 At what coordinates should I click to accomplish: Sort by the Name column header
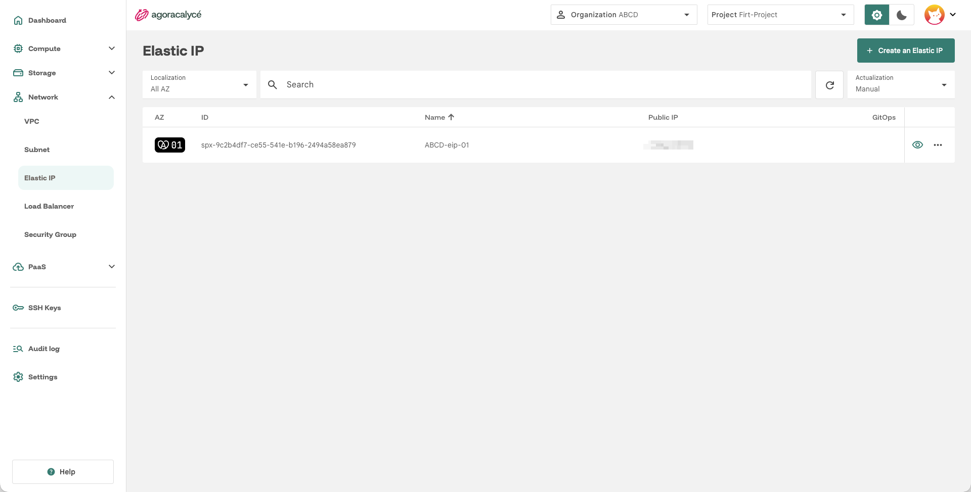(439, 117)
